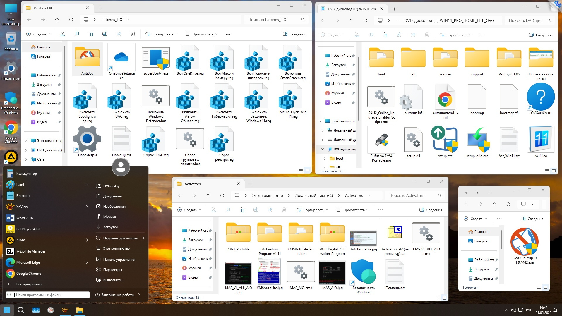This screenshot has width=562, height=316.
Task: Toggle the Сведения pane in Activators window
Action: [x=431, y=210]
